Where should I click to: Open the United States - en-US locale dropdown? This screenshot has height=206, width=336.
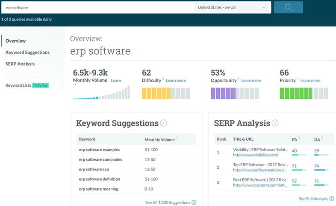(233, 7)
